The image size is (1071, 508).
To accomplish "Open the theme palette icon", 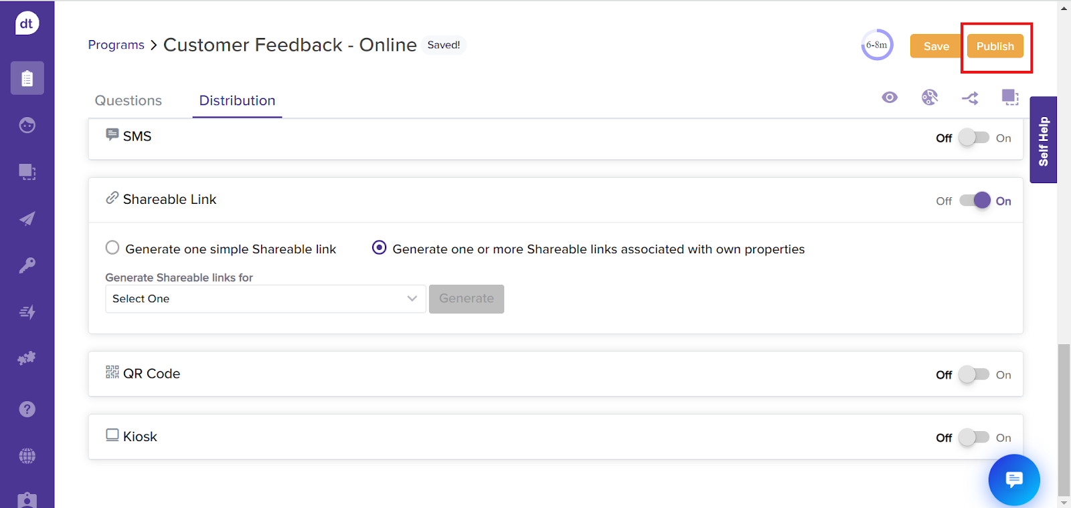I will tap(930, 98).
